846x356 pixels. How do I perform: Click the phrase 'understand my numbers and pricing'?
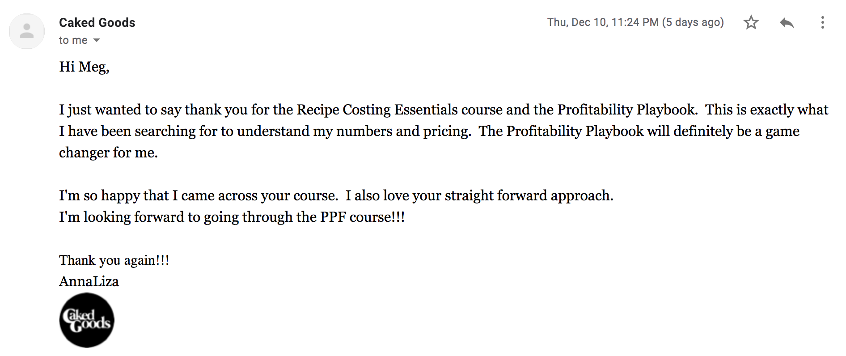click(x=354, y=131)
